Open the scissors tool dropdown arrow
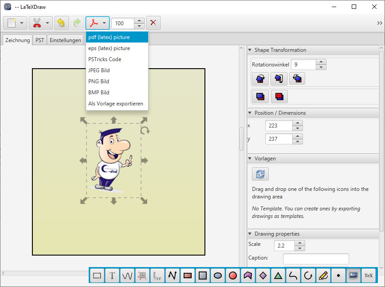 [x=47, y=23]
